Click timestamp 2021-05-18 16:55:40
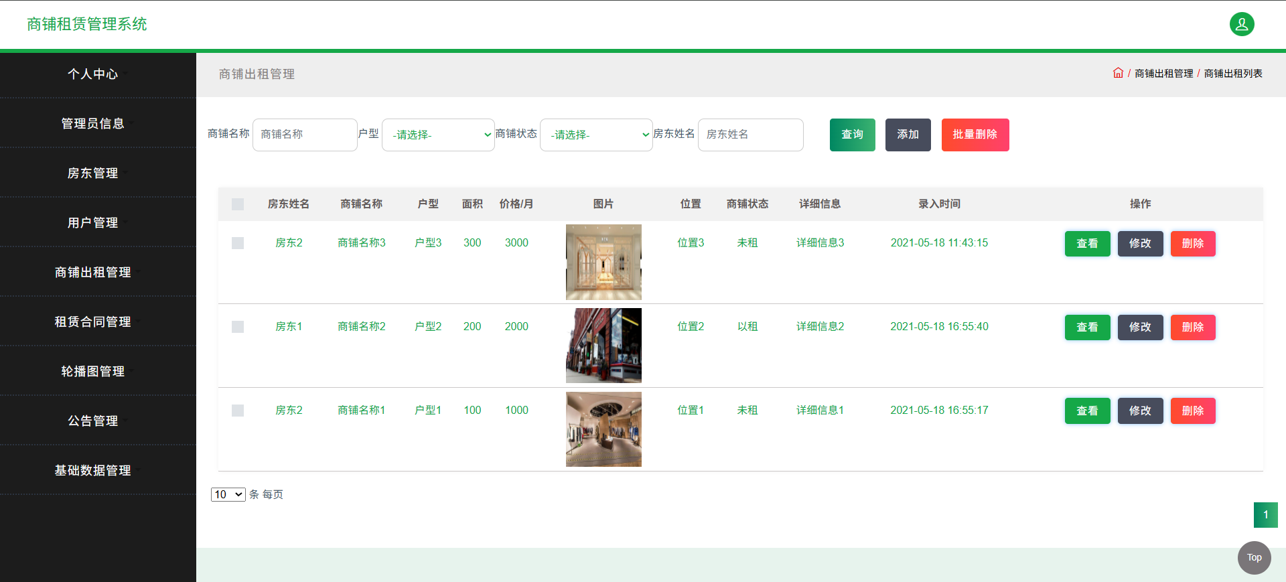Image resolution: width=1286 pixels, height=582 pixels. coord(939,326)
